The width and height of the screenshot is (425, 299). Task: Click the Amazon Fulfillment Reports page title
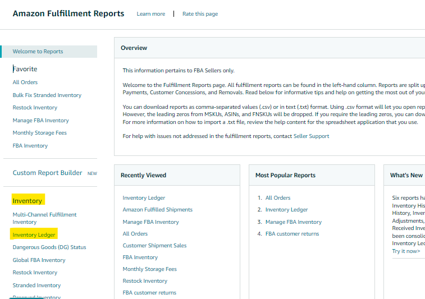[x=68, y=13]
